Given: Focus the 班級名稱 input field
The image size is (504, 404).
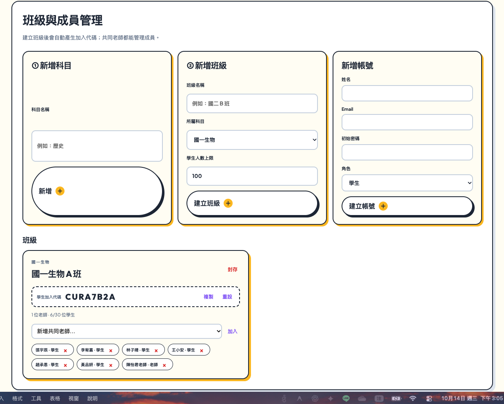Looking at the screenshot, I should (x=252, y=103).
